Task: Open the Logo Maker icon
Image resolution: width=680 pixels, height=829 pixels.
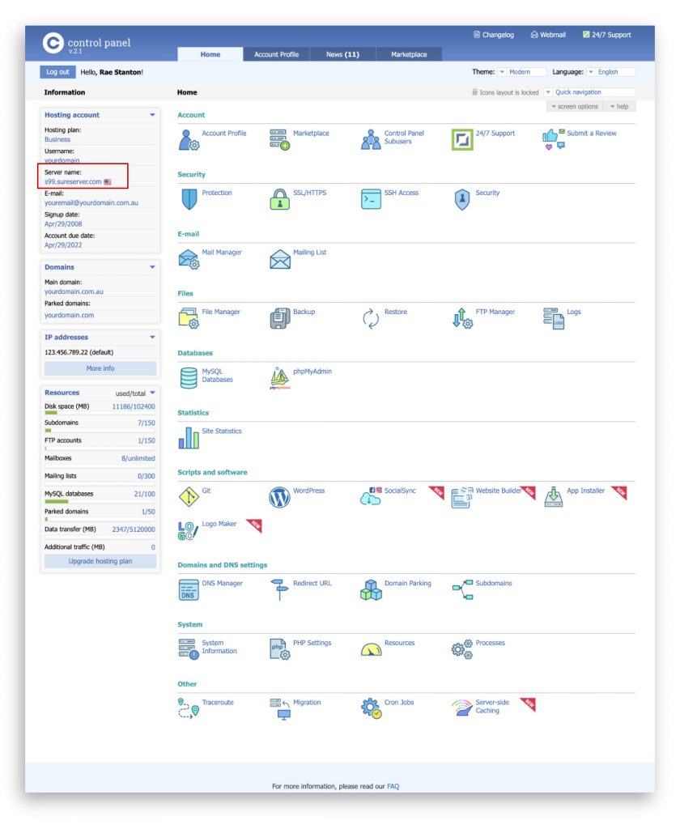Action: (x=189, y=531)
